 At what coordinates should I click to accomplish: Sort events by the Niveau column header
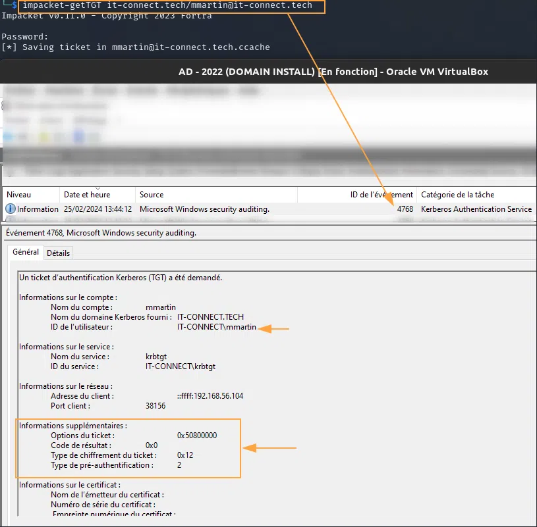pos(19,195)
